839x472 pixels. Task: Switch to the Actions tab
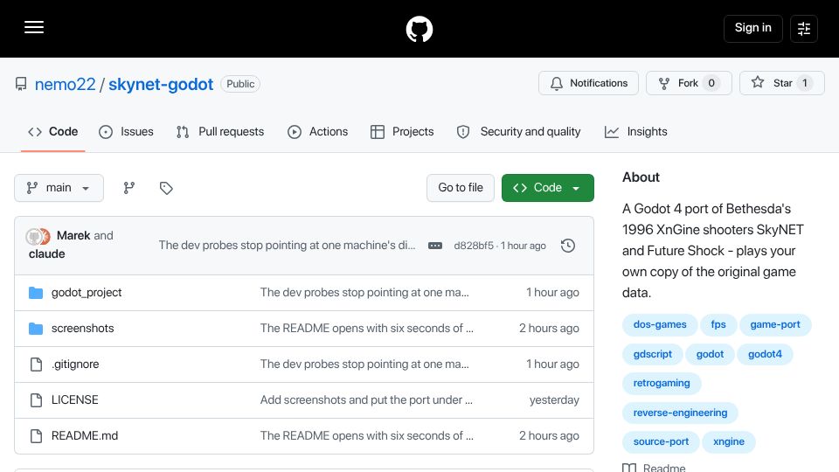click(x=318, y=132)
